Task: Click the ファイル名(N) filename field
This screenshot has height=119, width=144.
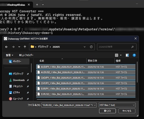Action: 69,105
